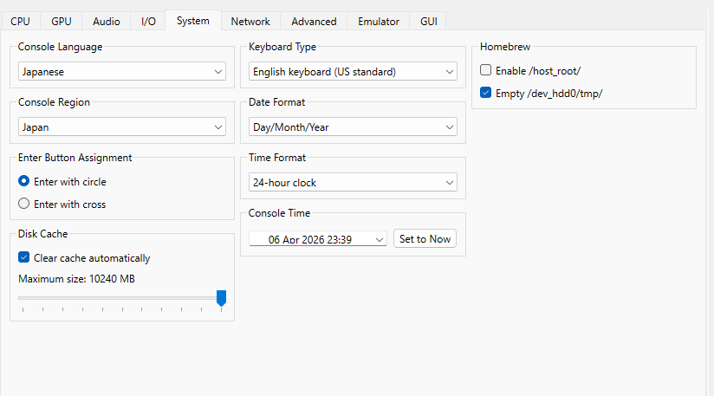Image resolution: width=714 pixels, height=396 pixels.
Task: Go to the Audio tab
Action: (x=107, y=21)
